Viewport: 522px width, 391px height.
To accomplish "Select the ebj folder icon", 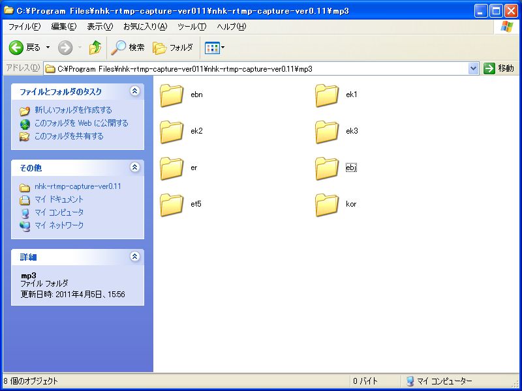I will (327, 169).
